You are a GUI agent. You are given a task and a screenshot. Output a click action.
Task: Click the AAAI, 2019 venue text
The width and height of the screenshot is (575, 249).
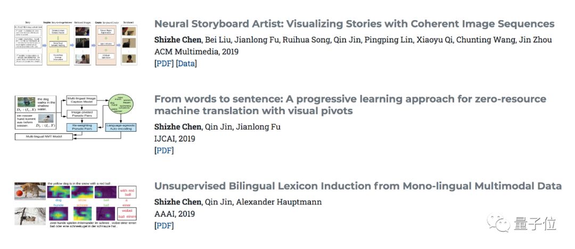(175, 214)
